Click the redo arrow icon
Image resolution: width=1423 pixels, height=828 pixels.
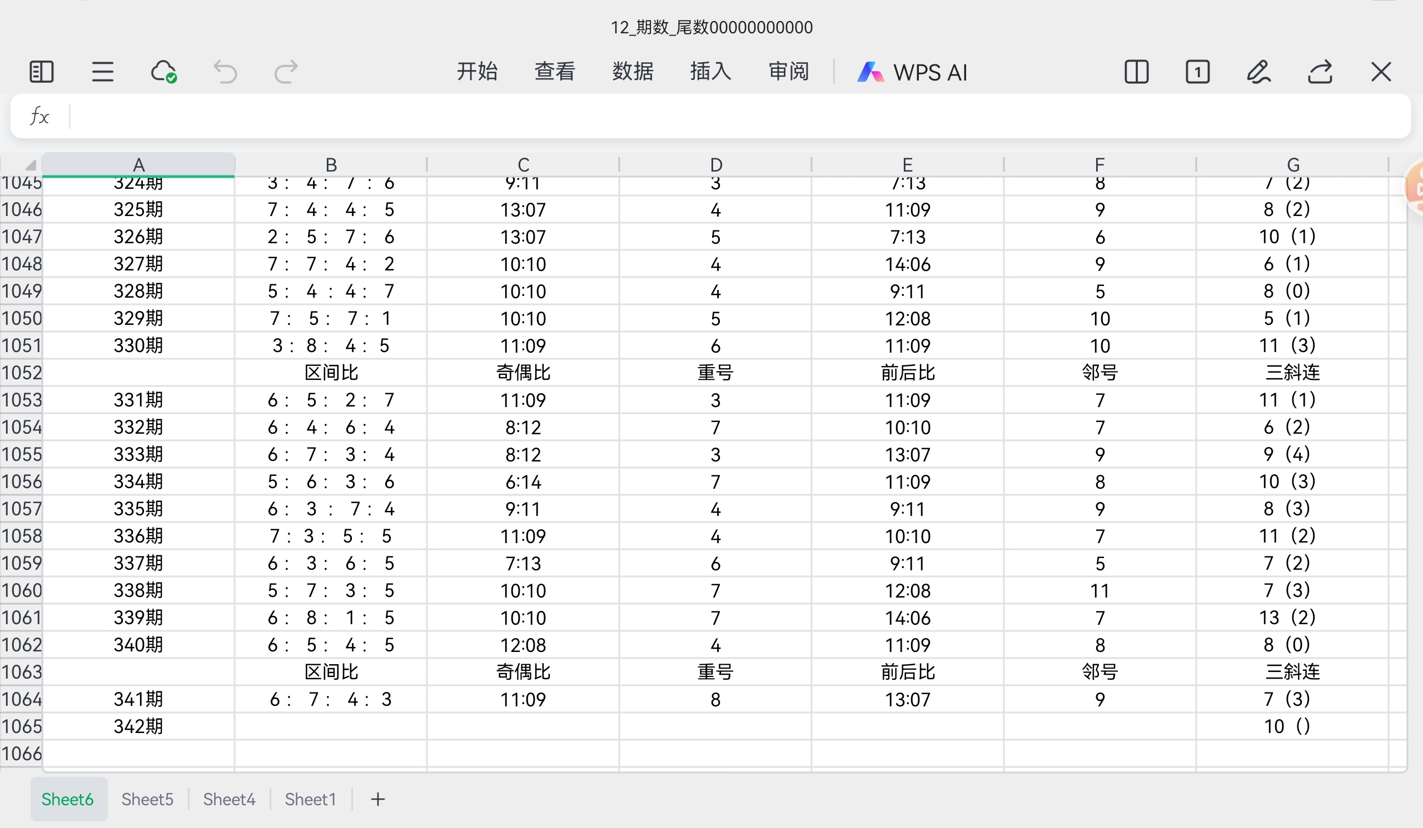286,72
